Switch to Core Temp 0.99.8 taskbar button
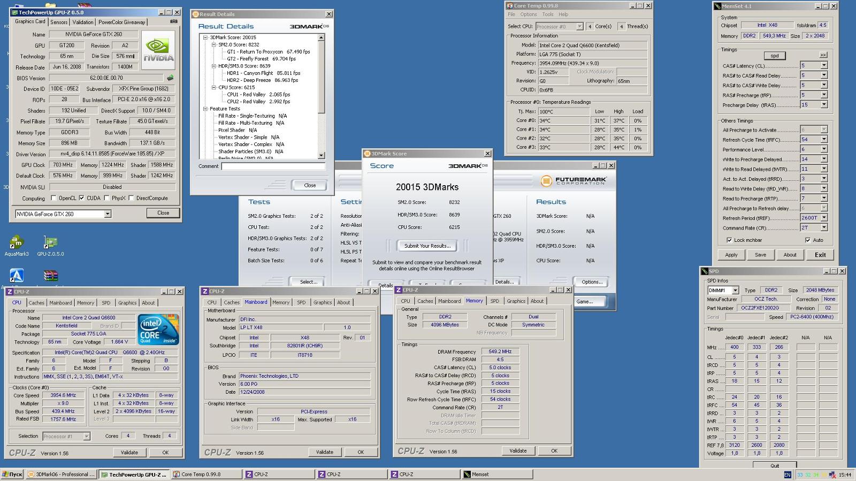 point(206,475)
